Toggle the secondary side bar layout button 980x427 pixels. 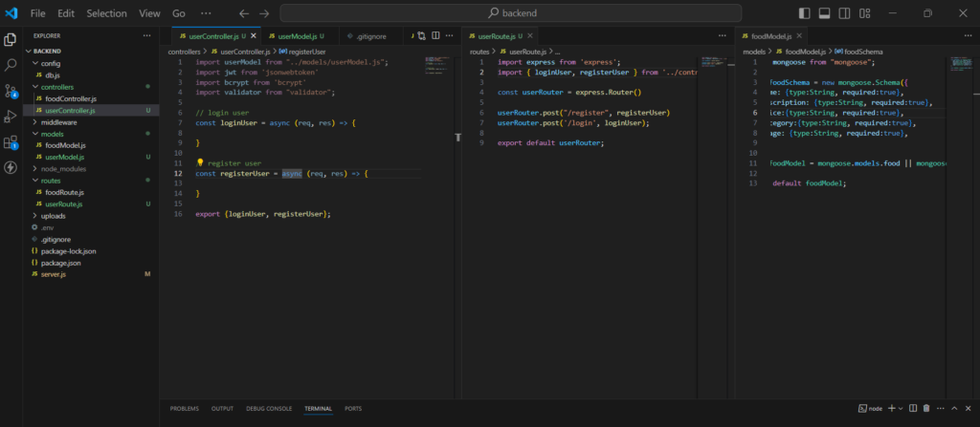844,13
